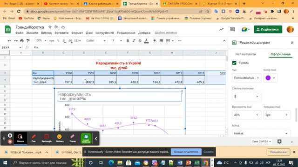Open the Дані menu
The width and height of the screenshot is (298, 167).
[89, 33]
